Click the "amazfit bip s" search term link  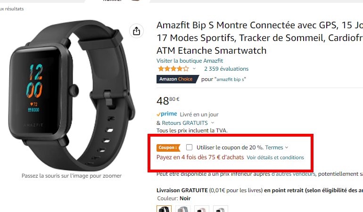[x=231, y=80]
